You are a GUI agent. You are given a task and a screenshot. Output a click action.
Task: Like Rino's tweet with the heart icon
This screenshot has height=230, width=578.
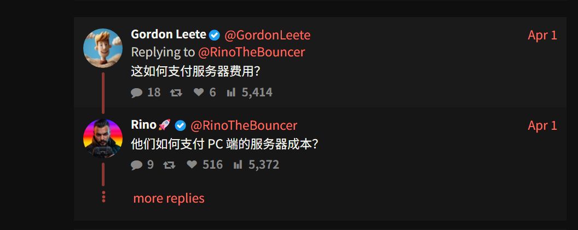(192, 165)
